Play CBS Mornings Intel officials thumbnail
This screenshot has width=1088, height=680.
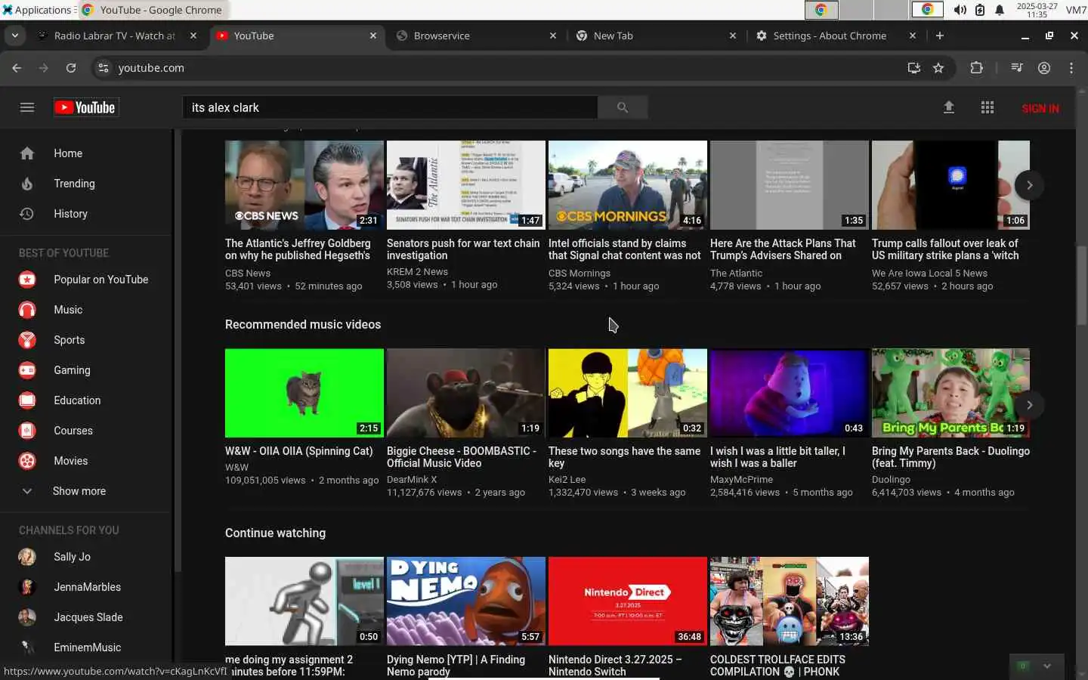click(x=628, y=185)
